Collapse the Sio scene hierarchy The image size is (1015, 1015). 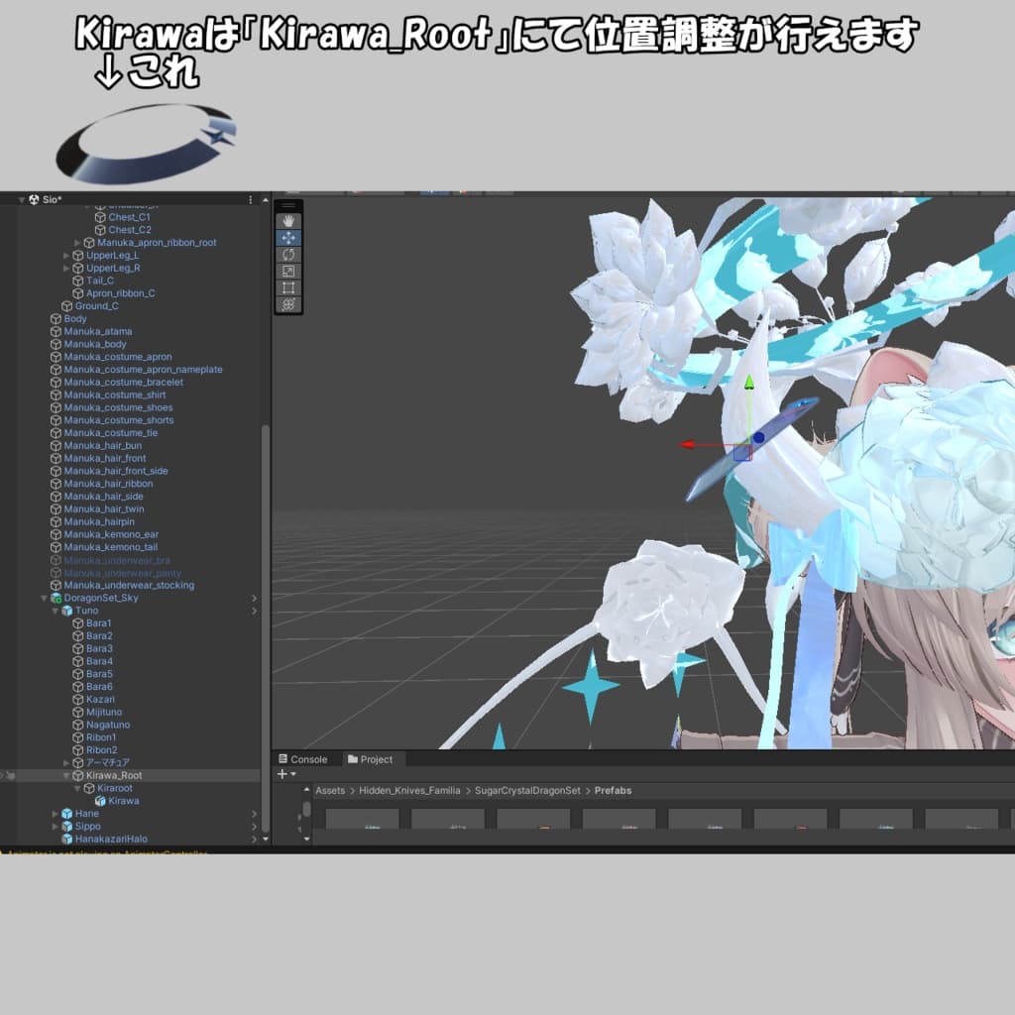coord(22,200)
